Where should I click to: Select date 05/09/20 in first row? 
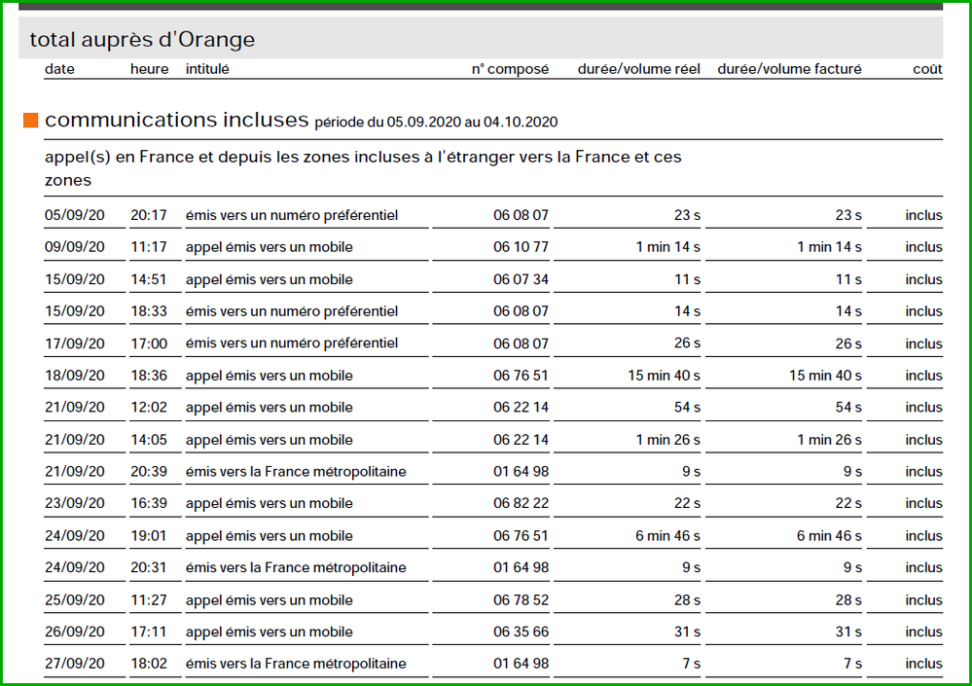(74, 215)
